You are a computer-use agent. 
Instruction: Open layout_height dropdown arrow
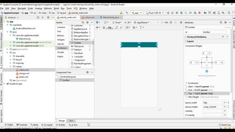pyautogui.click(x=225, y=107)
